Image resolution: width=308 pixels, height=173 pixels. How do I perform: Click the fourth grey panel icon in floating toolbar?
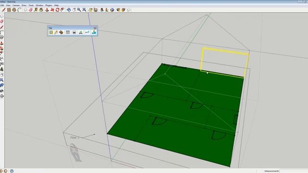click(68, 32)
